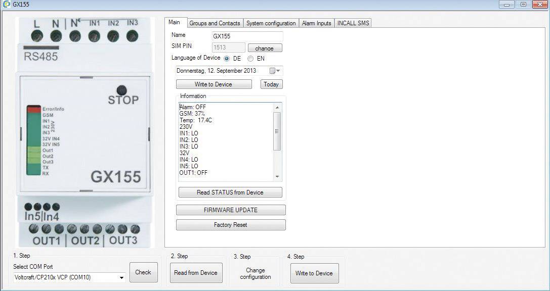Select DE device language
Image resolution: width=550 pixels, height=291 pixels.
coord(227,59)
